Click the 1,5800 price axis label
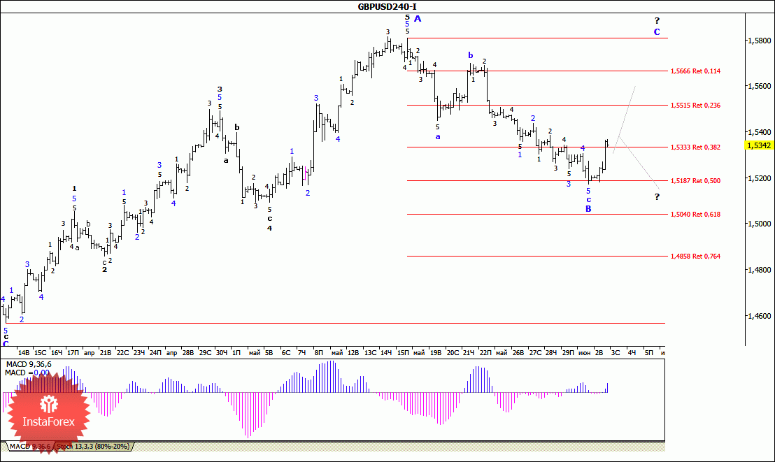This screenshot has height=462, width=775. click(759, 41)
